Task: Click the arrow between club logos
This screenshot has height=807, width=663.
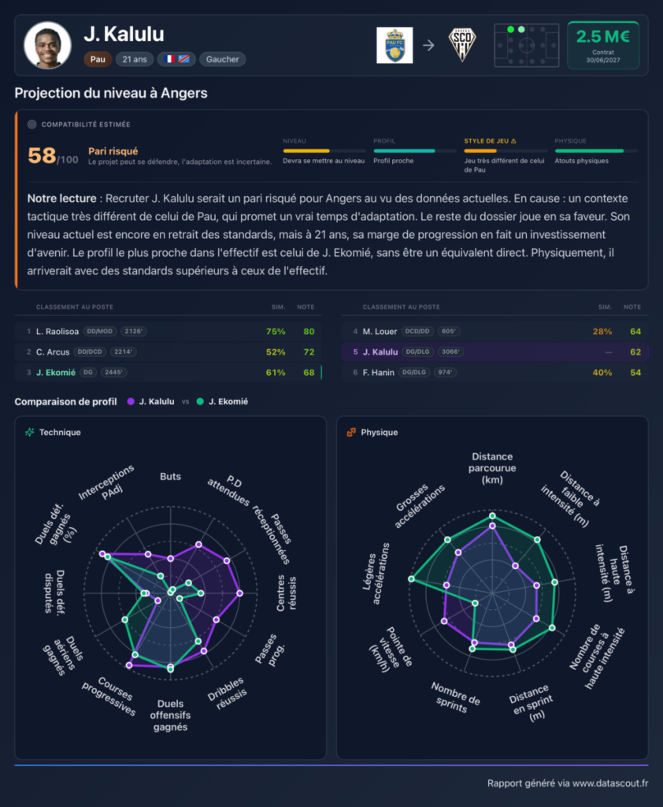Action: pyautogui.click(x=428, y=45)
